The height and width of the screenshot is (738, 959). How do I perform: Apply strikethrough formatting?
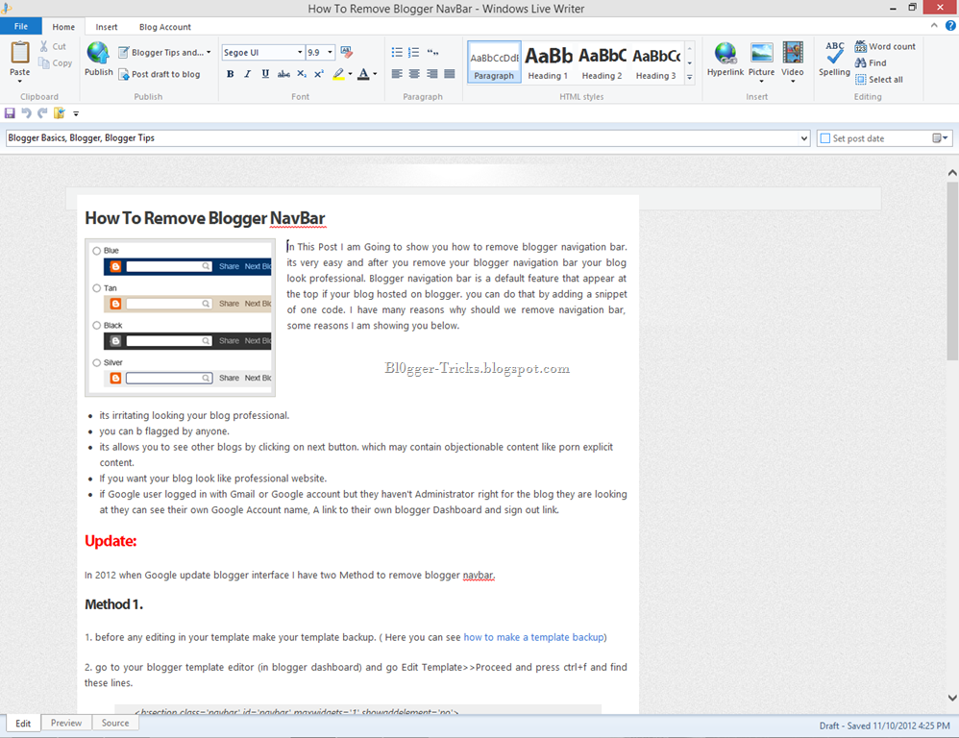pos(283,74)
